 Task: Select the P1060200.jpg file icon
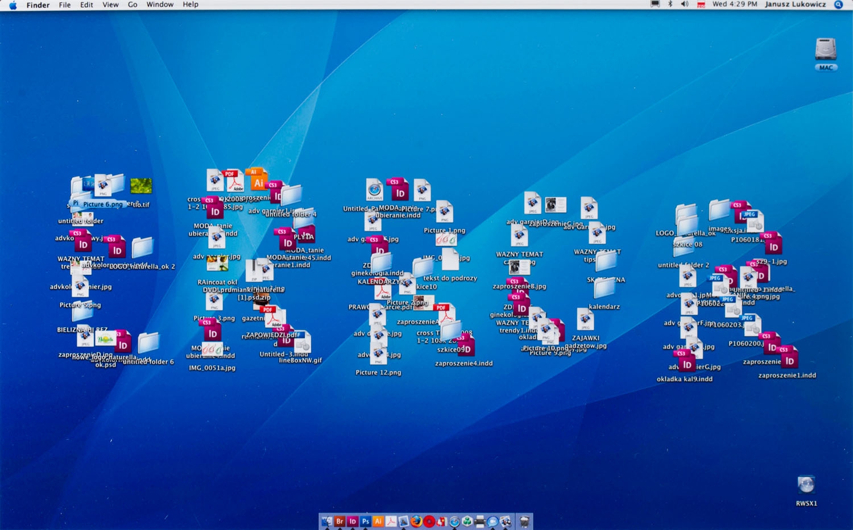(x=752, y=325)
